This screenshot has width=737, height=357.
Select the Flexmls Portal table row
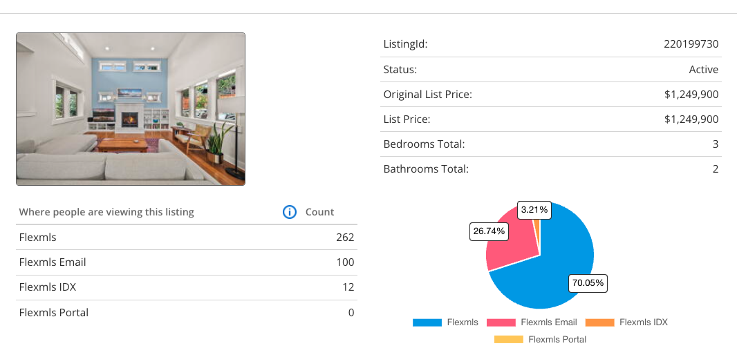click(x=187, y=312)
